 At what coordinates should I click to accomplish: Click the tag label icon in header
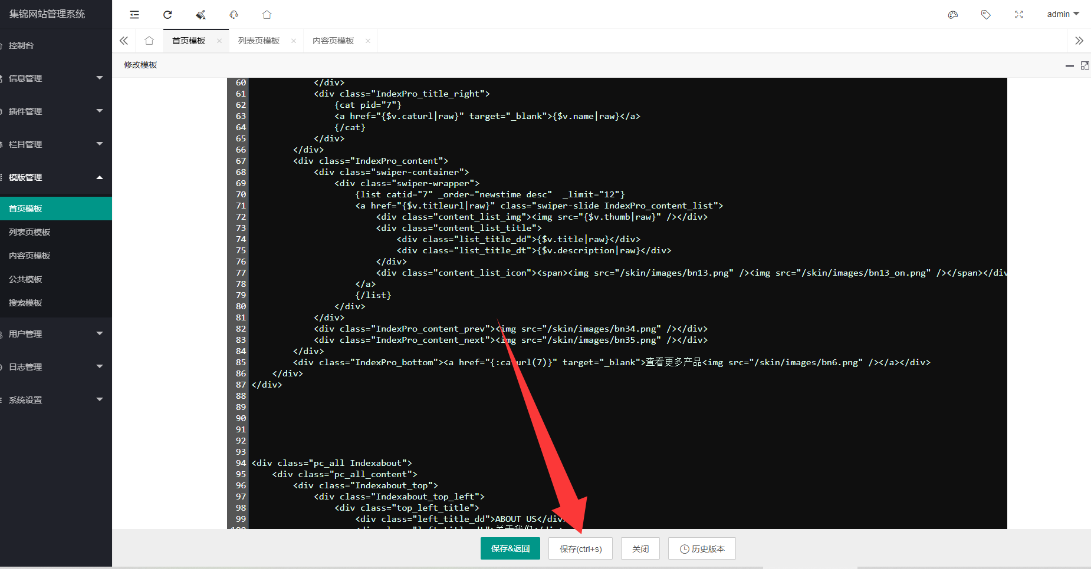(x=986, y=15)
